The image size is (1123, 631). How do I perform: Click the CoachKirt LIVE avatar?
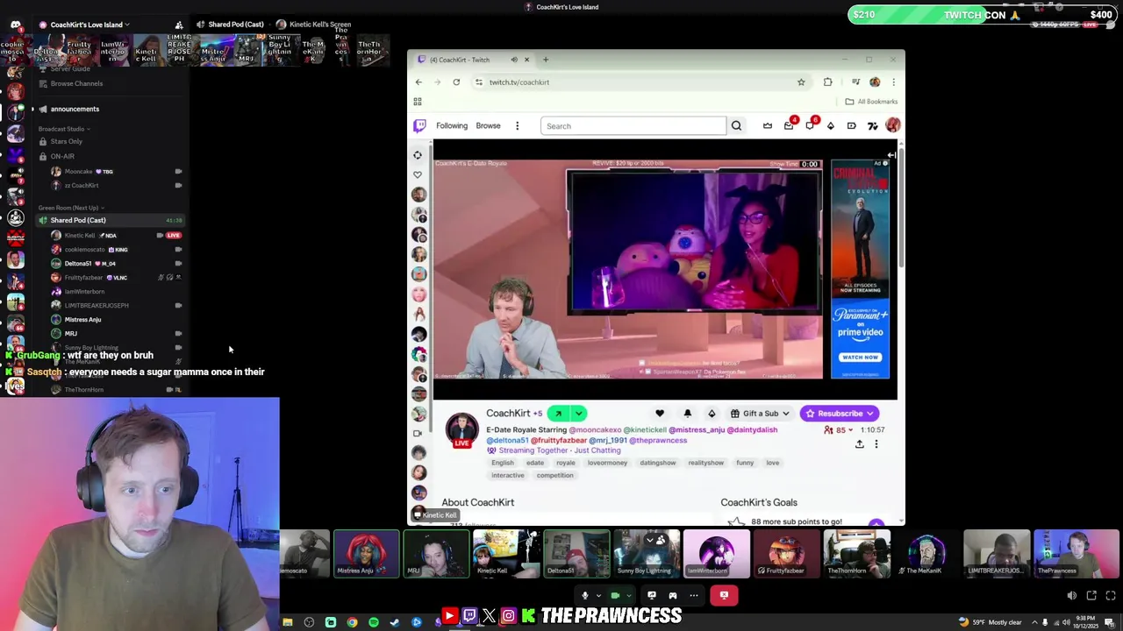[x=461, y=429]
